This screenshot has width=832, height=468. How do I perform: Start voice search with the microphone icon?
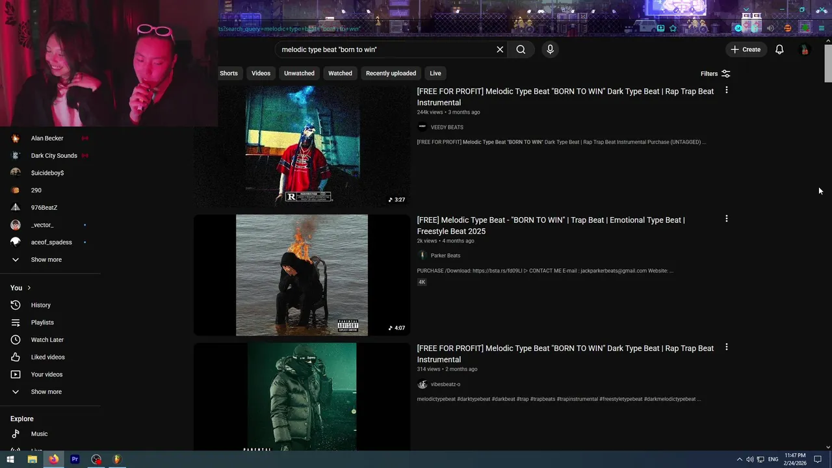point(550,49)
